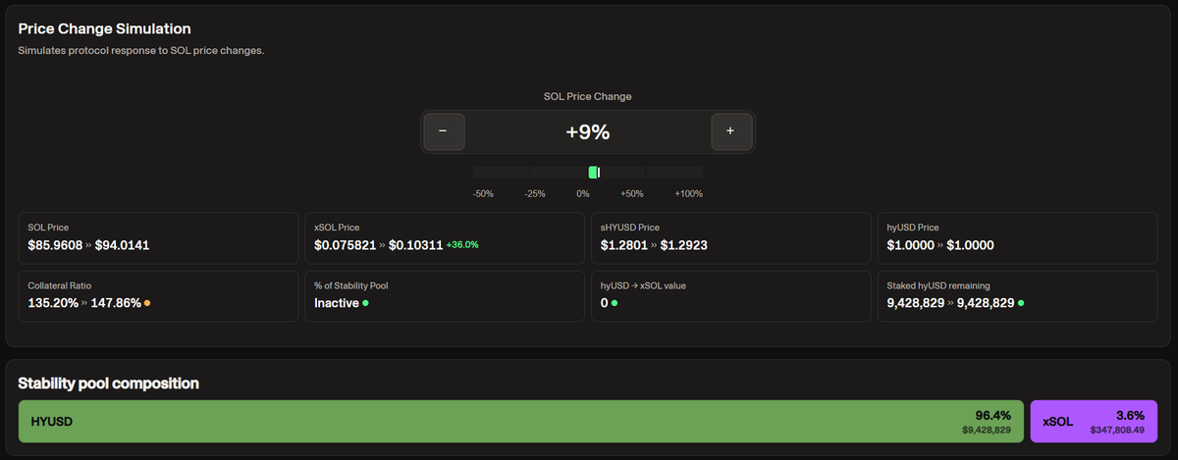Image resolution: width=1178 pixels, height=460 pixels.
Task: Click the $347,808.49 xSOL amount
Action: coord(1117,430)
